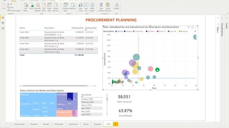Click the 65.87% GrossMargin card
Image resolution: width=229 pixels, height=128 pixels.
[125, 113]
